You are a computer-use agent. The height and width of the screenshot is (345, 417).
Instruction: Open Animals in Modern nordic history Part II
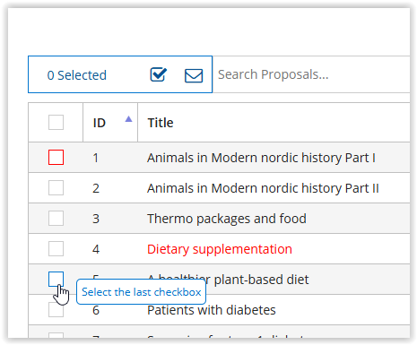pos(263,188)
